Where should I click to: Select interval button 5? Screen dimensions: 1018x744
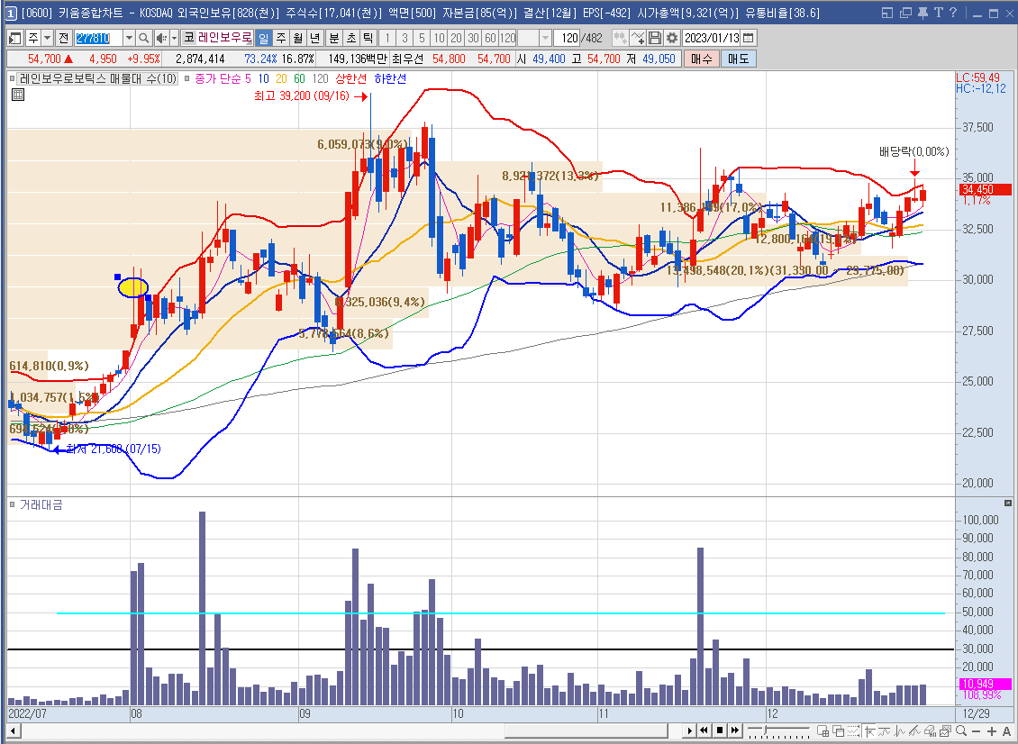(422, 39)
